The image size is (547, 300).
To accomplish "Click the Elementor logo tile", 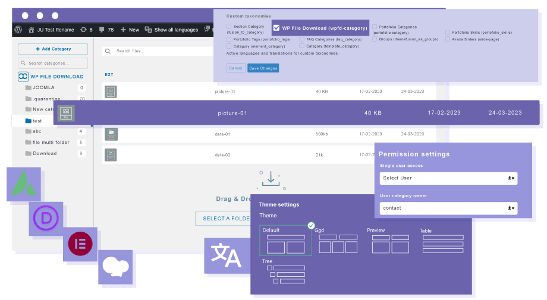I will (x=80, y=244).
